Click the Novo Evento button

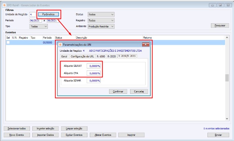point(17,135)
